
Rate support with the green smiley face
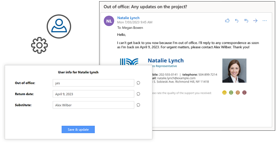tap(231, 93)
